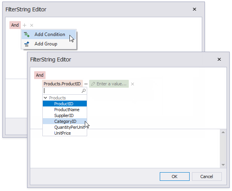Click the vertical scrollbar track
232x191 pixels.
click(x=223, y=148)
